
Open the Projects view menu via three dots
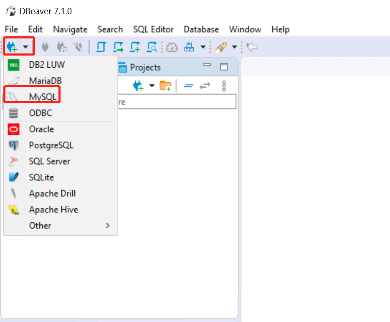click(224, 85)
